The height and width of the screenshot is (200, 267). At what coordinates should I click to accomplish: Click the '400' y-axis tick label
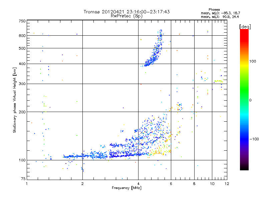pos(22,64)
